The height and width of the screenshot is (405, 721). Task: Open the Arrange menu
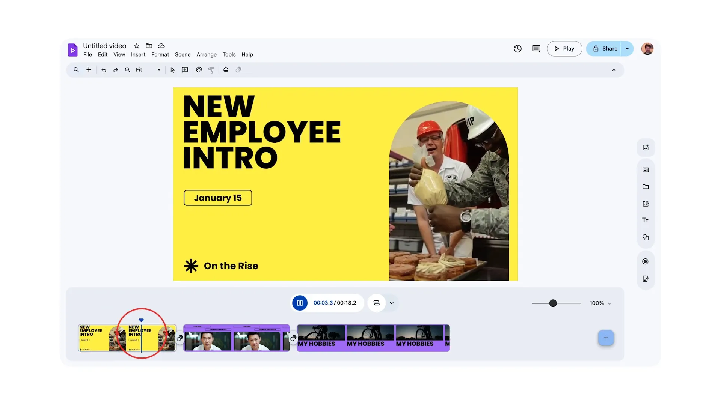[x=207, y=55]
